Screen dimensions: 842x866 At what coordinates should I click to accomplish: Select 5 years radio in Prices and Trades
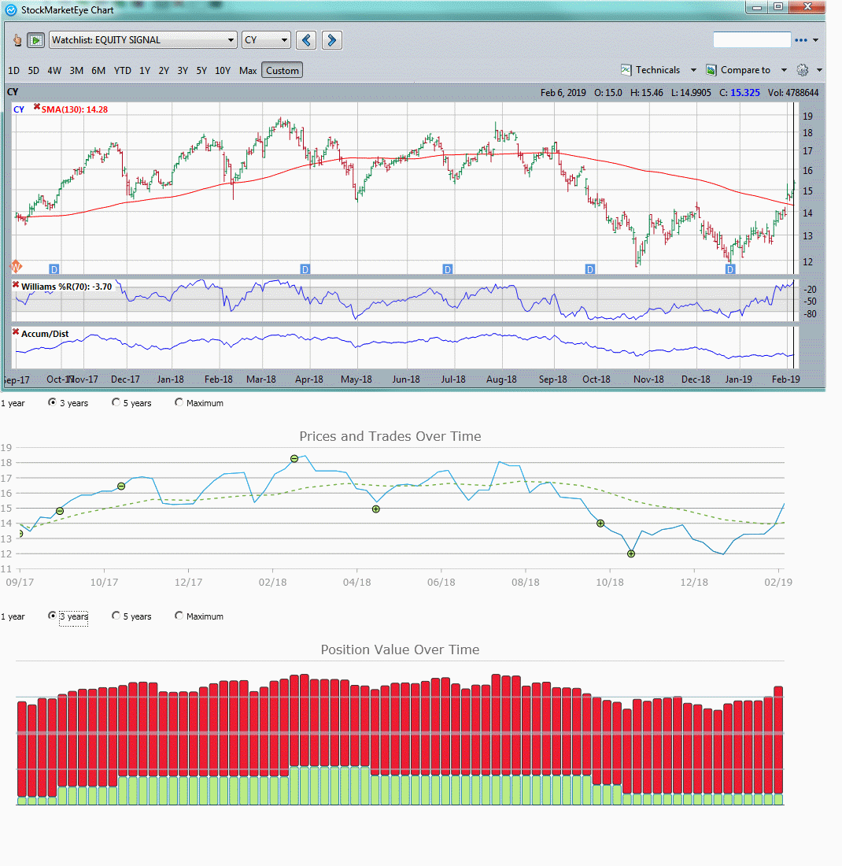(116, 402)
